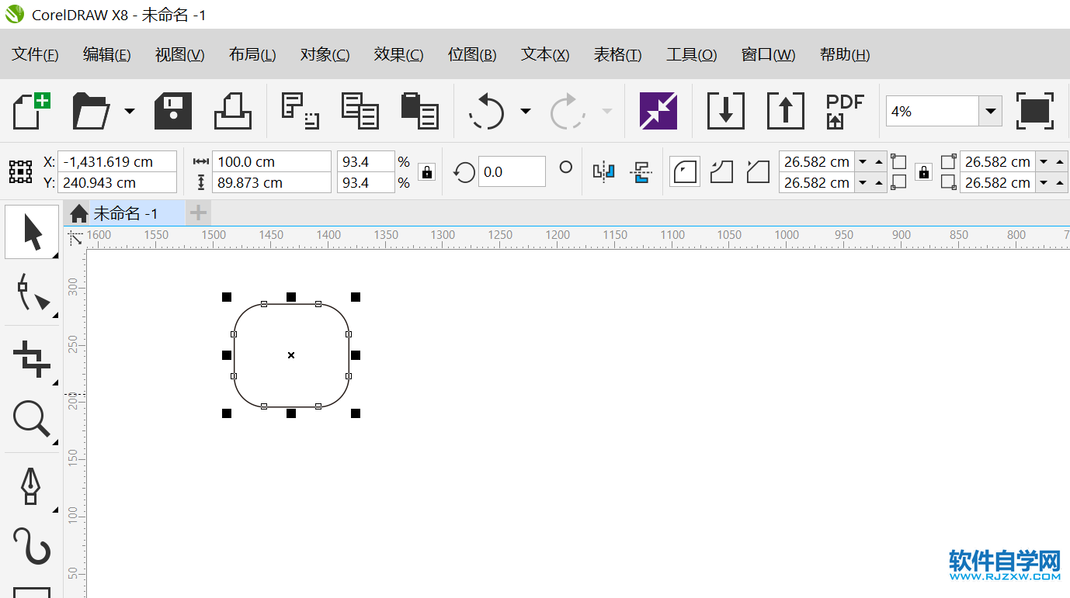
Task: Select the Pen drawing tool
Action: [31, 486]
